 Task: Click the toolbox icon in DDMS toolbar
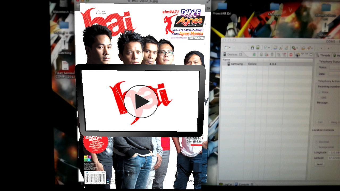(303, 48)
